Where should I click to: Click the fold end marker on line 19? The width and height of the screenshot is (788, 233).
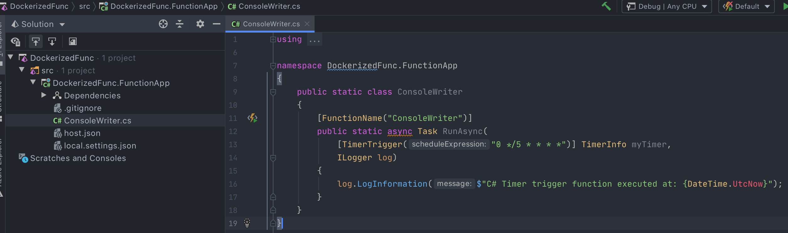click(x=273, y=223)
